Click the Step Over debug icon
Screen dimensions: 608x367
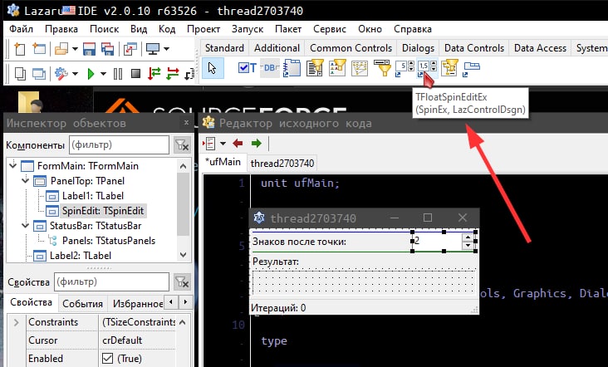[173, 73]
